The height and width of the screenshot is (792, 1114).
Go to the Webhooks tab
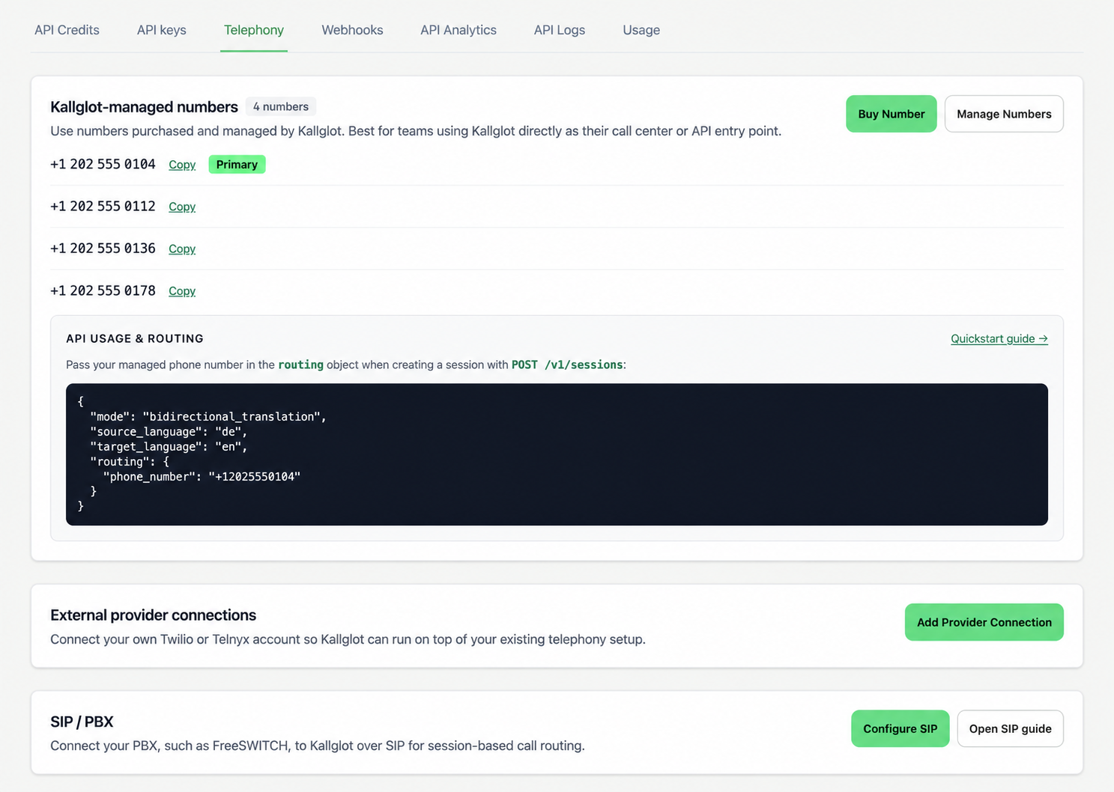352,30
